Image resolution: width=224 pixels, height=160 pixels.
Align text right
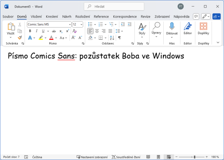click(x=104, y=31)
